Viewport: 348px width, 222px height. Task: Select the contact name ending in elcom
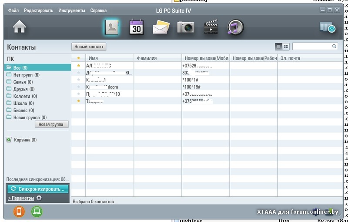[102, 87]
